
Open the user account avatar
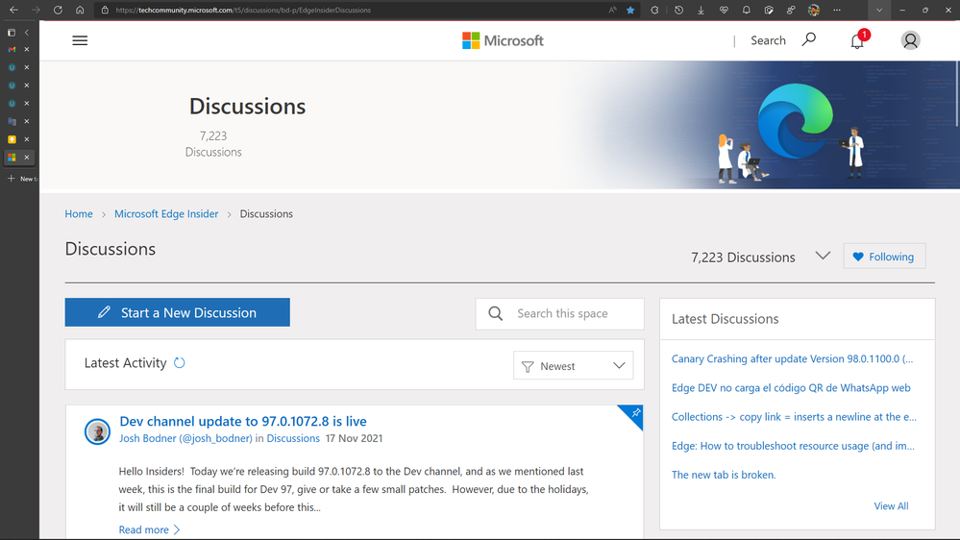pyautogui.click(x=910, y=40)
